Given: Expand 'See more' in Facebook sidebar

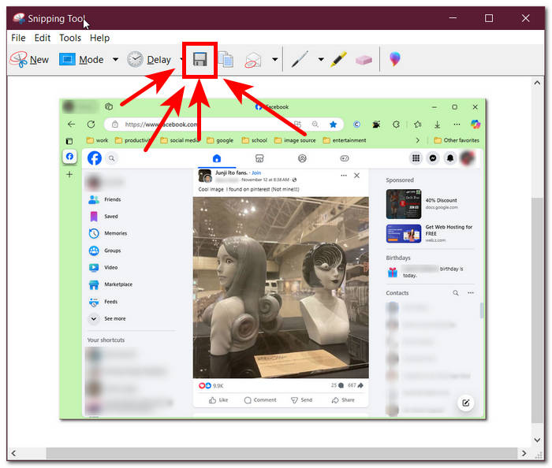Looking at the screenshot, I should 107,318.
